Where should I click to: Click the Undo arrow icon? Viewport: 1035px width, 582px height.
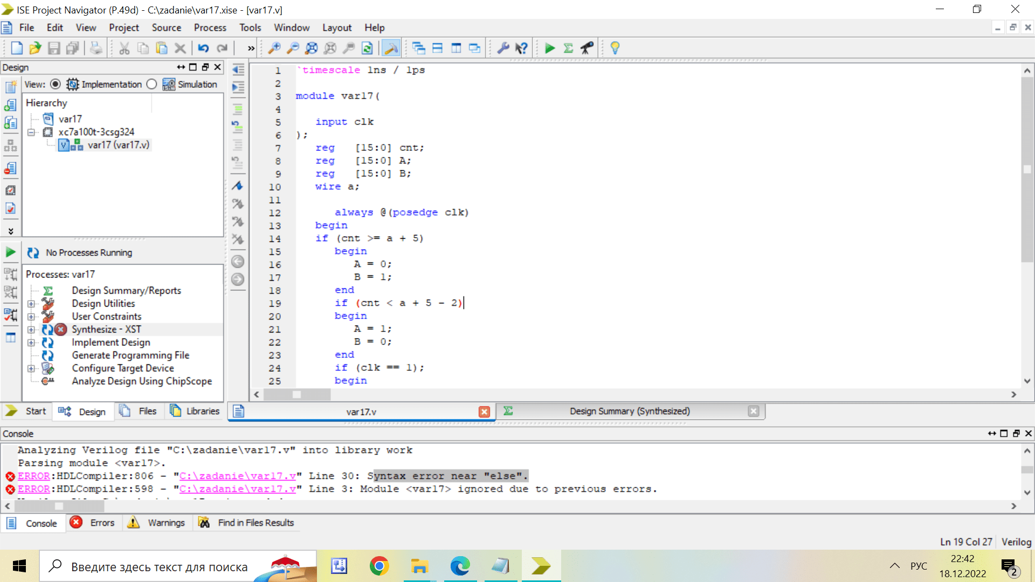pyautogui.click(x=203, y=48)
